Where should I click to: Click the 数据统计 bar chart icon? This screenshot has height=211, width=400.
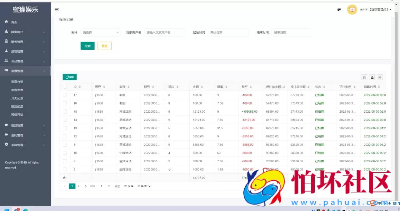7,32
